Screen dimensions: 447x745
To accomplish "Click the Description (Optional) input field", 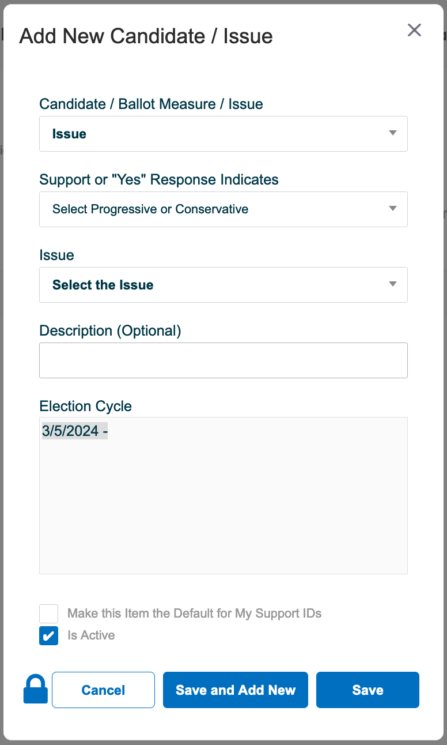I will point(223,360).
